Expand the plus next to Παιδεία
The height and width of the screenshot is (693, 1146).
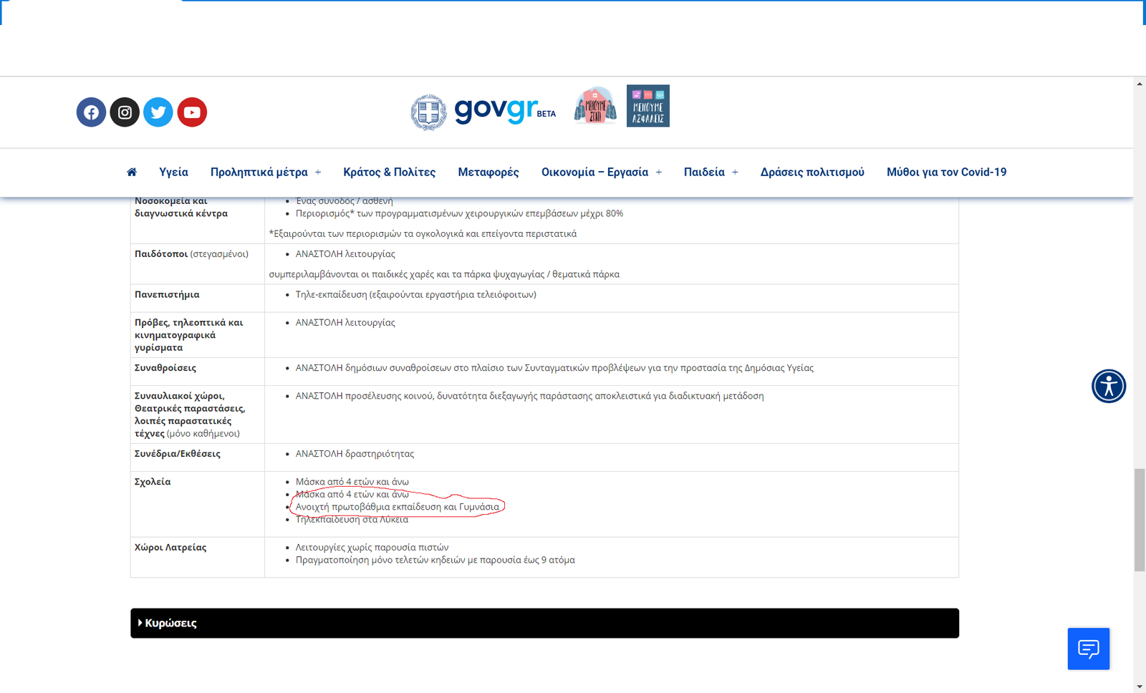[735, 173]
